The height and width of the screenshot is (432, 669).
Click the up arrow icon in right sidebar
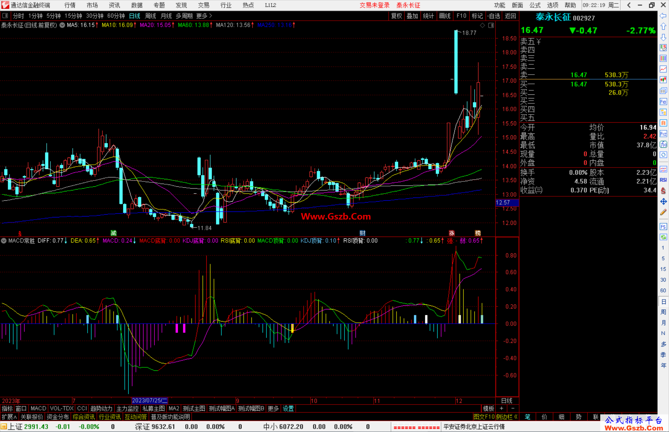[x=663, y=27]
